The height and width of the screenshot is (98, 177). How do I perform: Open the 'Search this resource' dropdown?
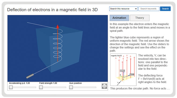[123, 9]
